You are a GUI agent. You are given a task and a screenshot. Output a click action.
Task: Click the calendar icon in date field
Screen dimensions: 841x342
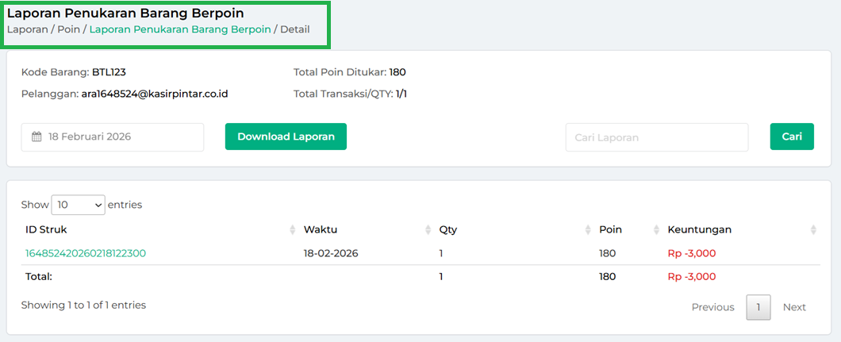[x=36, y=136]
